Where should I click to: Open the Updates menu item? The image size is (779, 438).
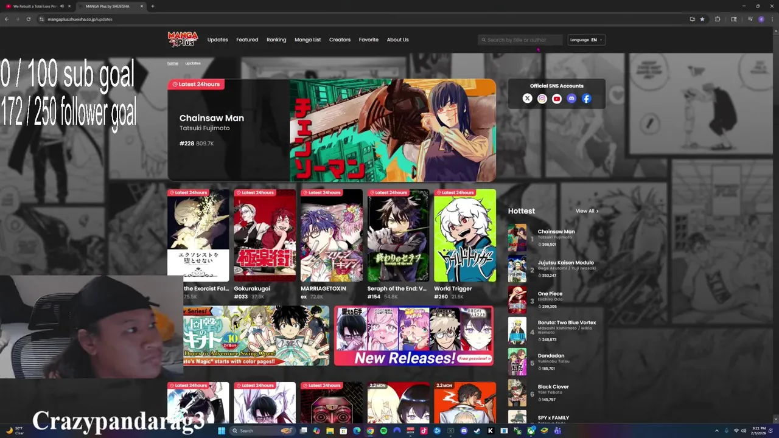[217, 40]
